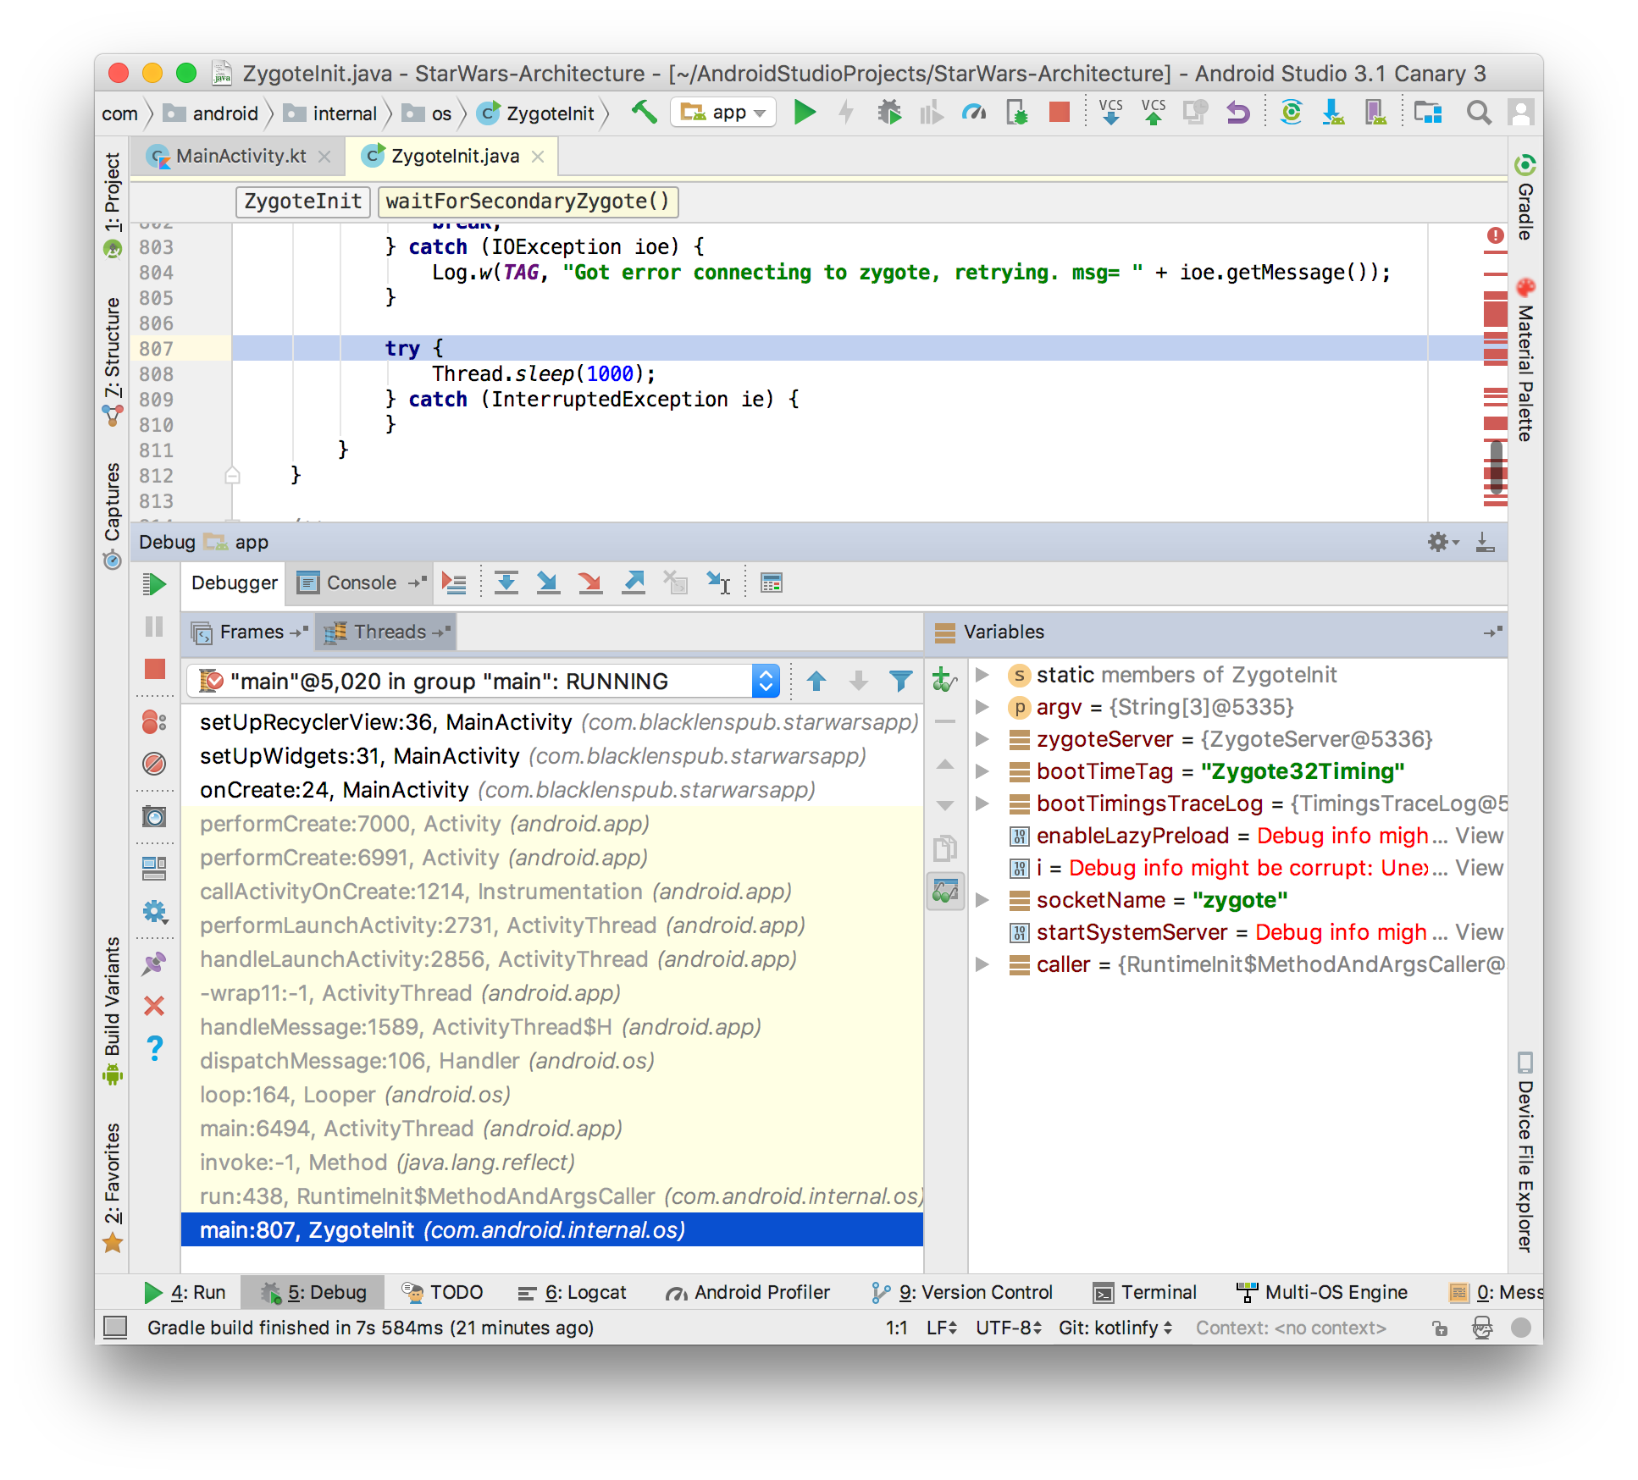The width and height of the screenshot is (1638, 1480).
Task: Click previous frame up arrow
Action: coord(816,681)
